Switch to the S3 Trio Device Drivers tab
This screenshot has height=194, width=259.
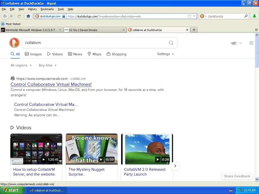click(x=95, y=30)
